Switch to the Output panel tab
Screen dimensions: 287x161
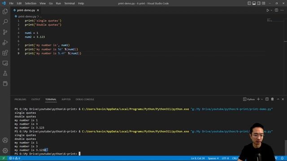pyautogui.click(x=36, y=99)
